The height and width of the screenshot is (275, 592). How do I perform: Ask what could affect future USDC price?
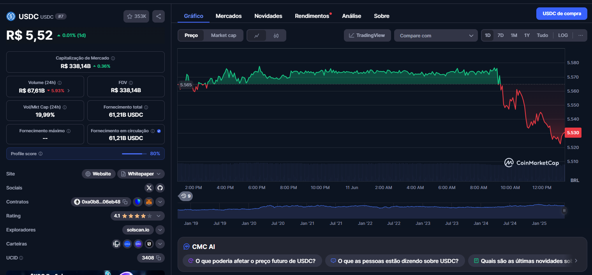(252, 261)
